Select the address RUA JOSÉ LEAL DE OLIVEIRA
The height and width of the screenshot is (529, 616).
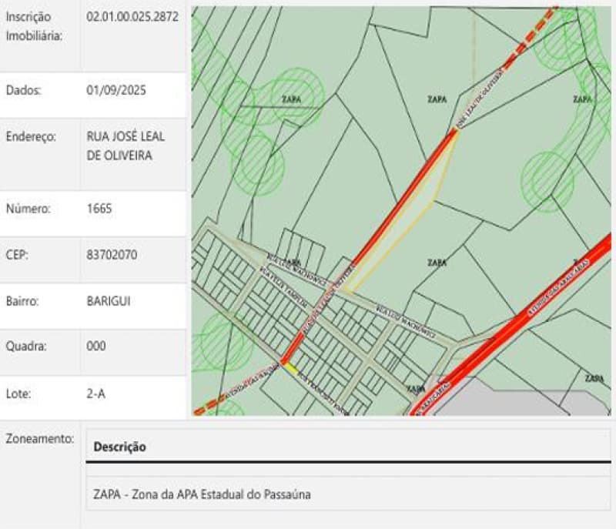126,146
